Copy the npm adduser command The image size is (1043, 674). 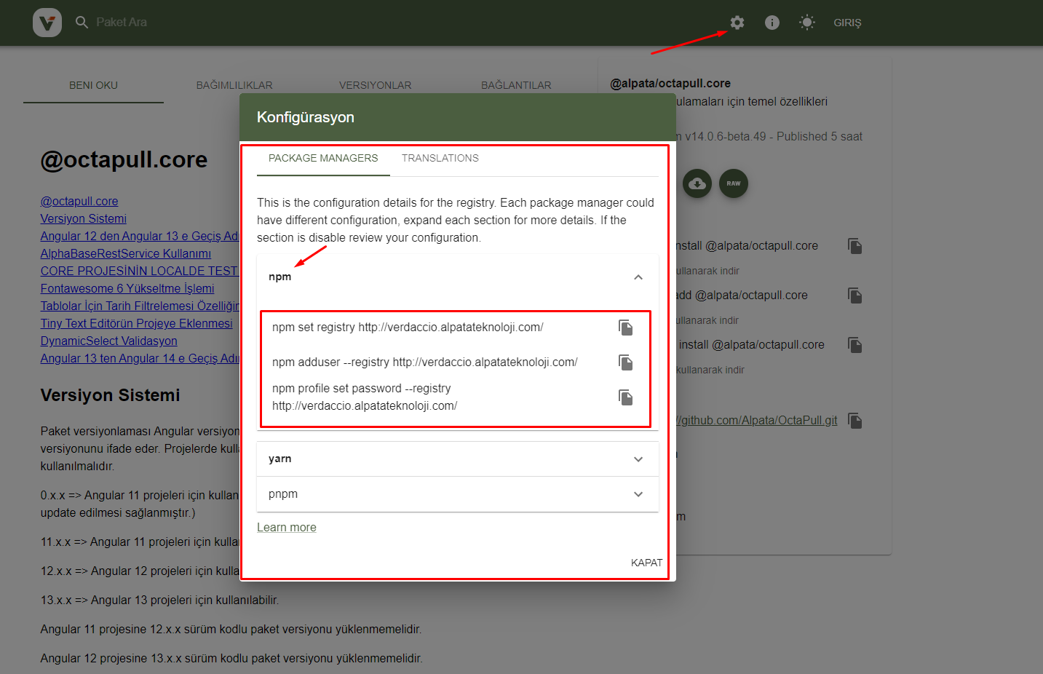(x=625, y=362)
